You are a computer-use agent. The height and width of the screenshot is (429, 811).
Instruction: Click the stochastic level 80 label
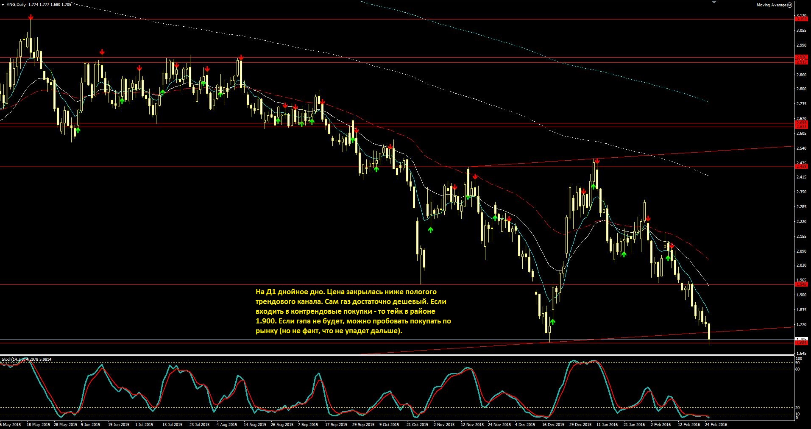[797, 369]
